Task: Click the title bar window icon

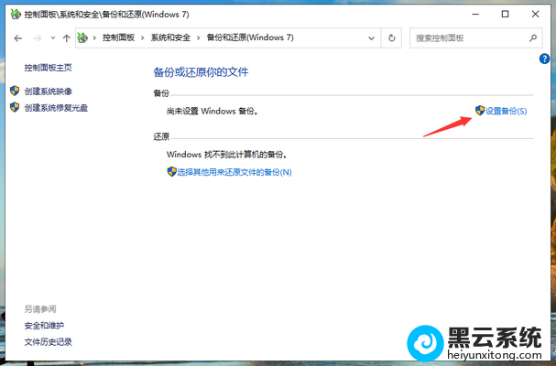Action: click(x=11, y=14)
